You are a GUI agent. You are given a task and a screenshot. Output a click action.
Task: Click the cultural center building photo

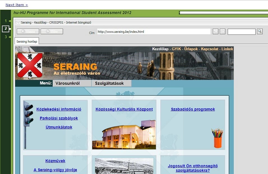click(x=124, y=135)
